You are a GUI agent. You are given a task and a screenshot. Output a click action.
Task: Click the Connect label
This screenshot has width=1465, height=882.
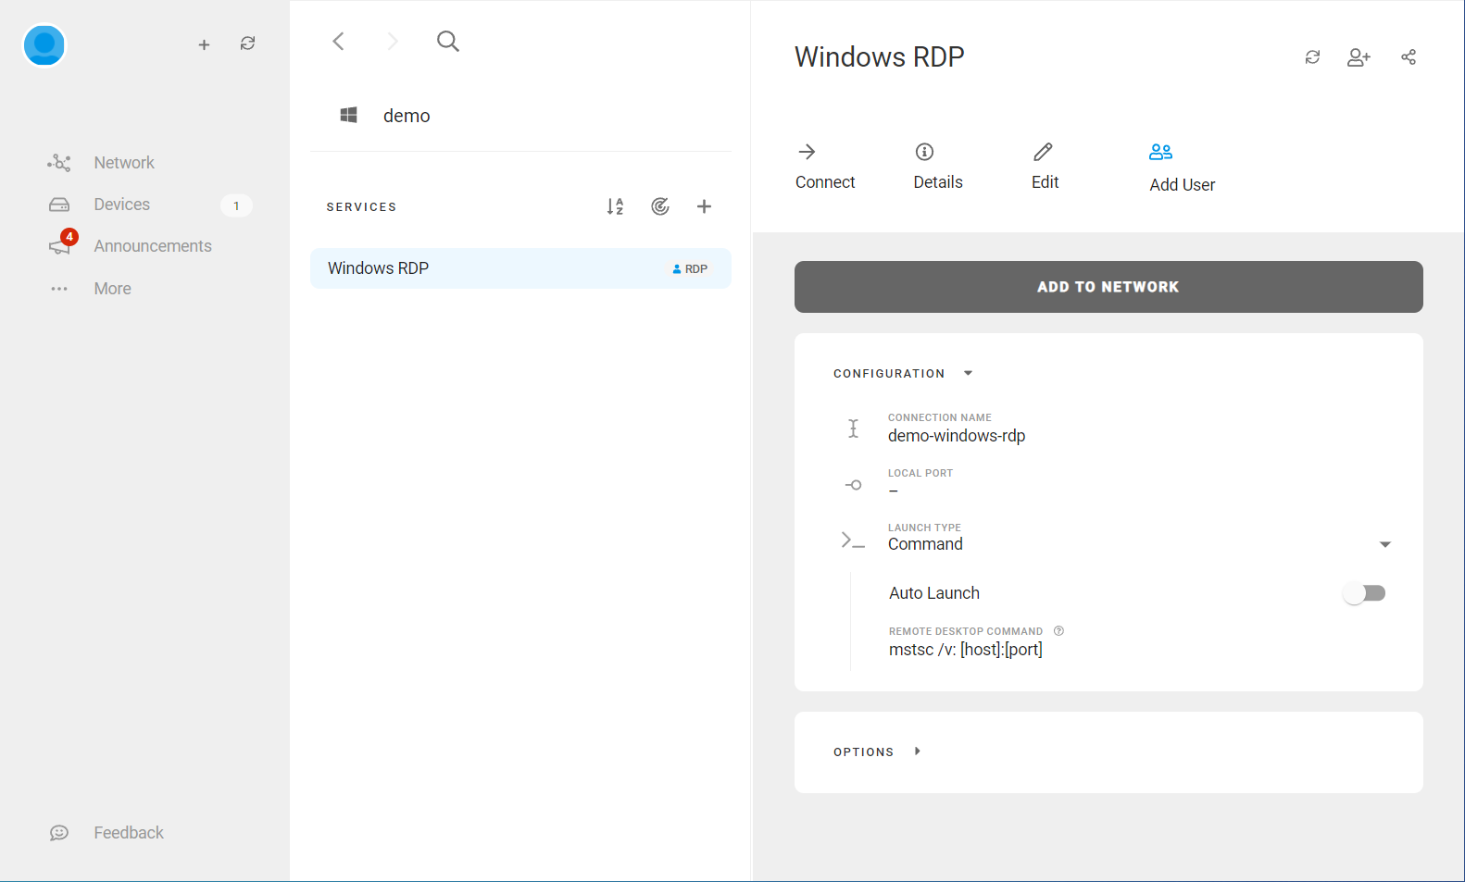825,182
